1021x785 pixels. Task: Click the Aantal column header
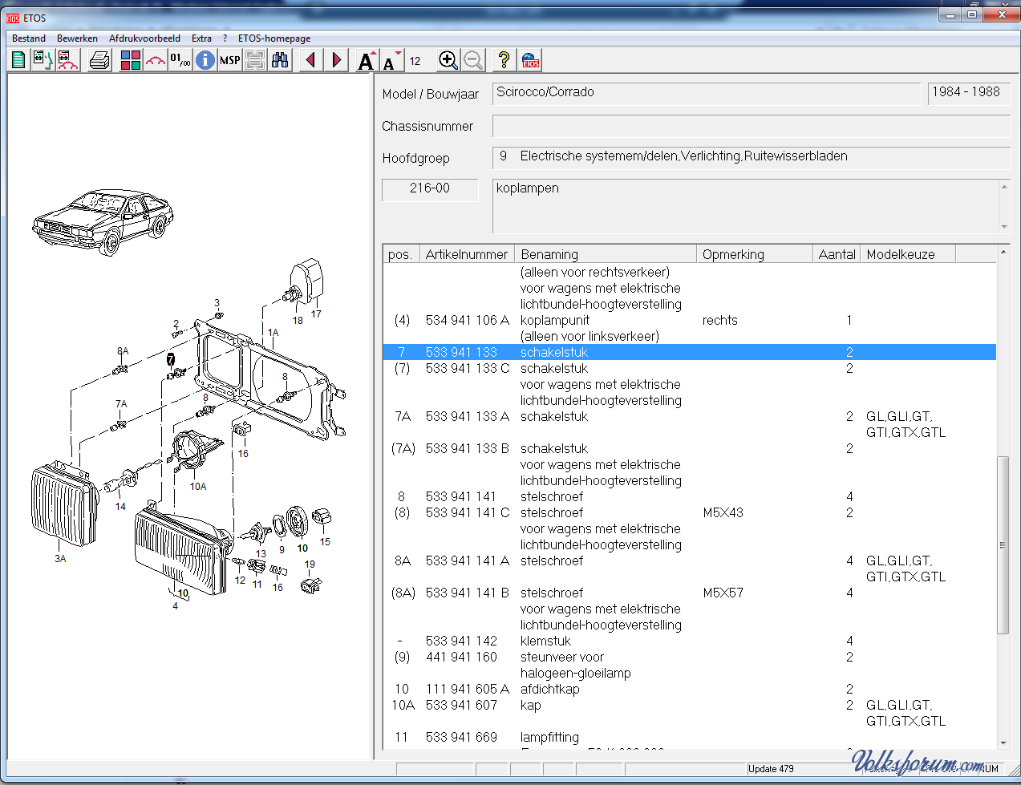(x=837, y=254)
